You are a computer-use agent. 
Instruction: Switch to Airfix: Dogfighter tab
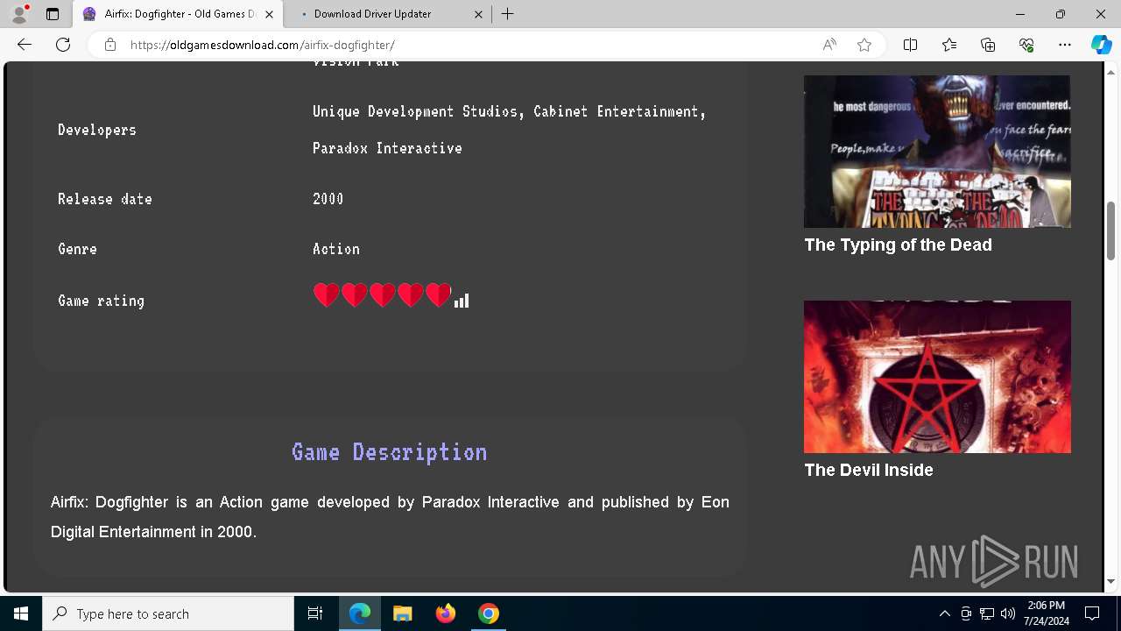(x=180, y=14)
